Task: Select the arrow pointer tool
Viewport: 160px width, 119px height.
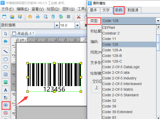Action: tap(5, 33)
